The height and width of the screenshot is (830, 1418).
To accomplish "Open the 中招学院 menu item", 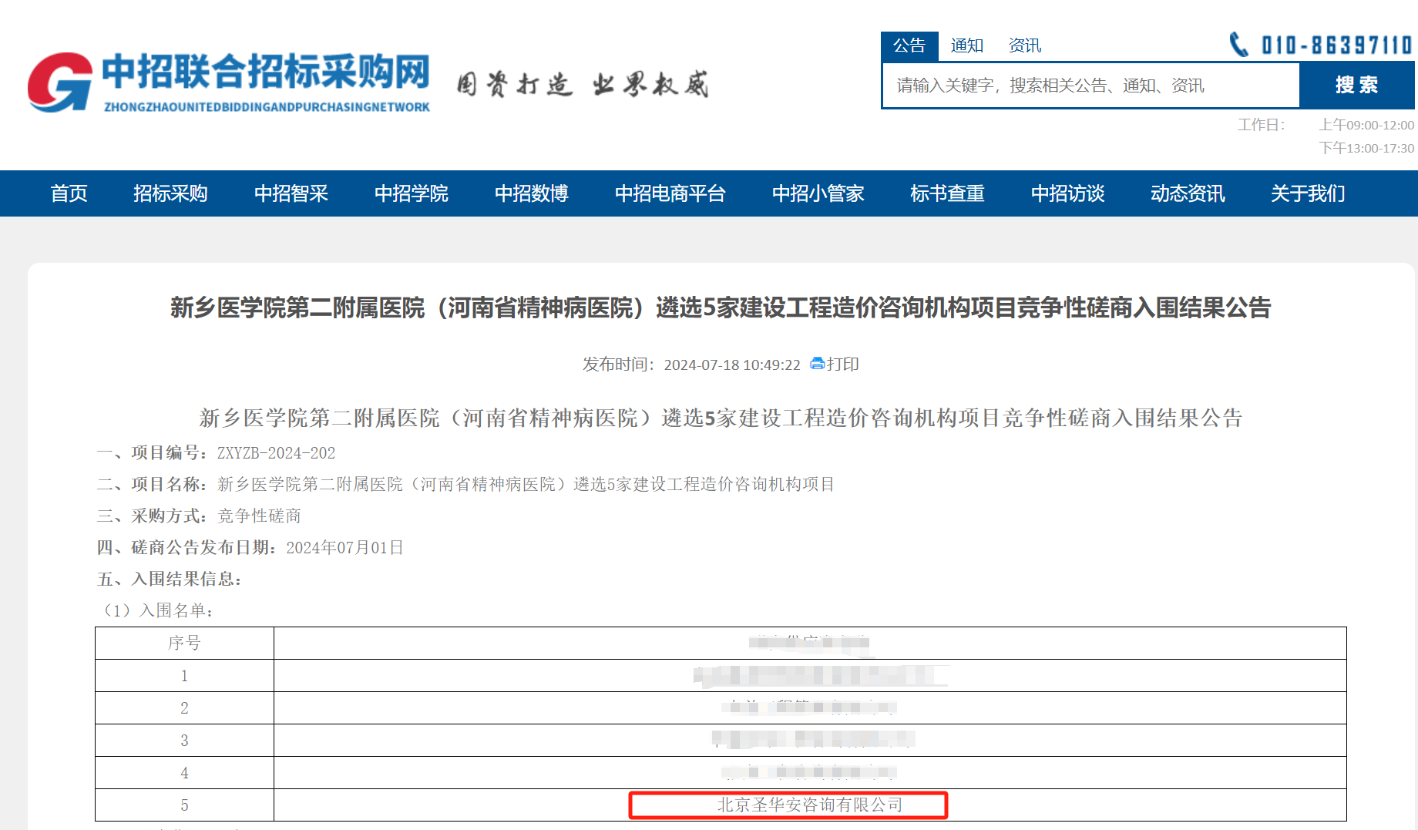I will [412, 193].
